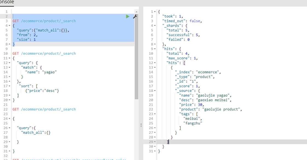307x160 pixels.
Task: Click "successful": 5 in response
Action: tap(183, 35)
